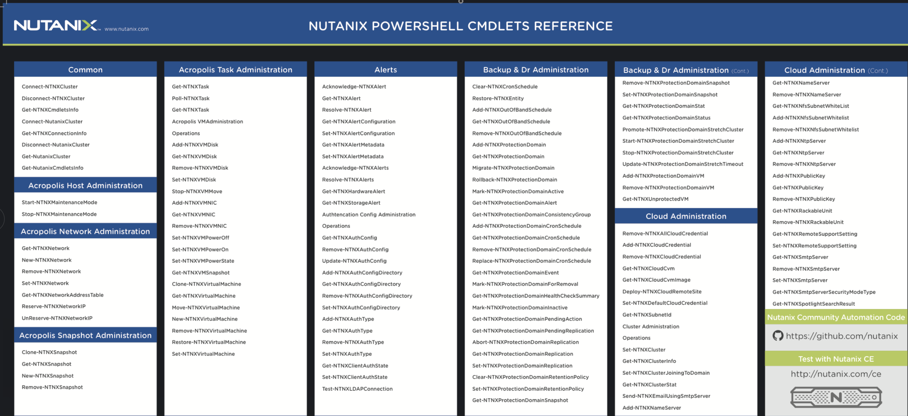The width and height of the screenshot is (908, 416).
Task: Select Remove-NTNXSnapshot text
Action: click(52, 387)
